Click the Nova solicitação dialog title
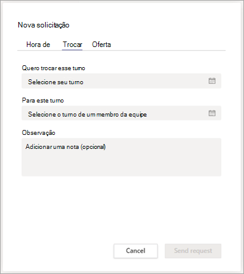 [43, 25]
